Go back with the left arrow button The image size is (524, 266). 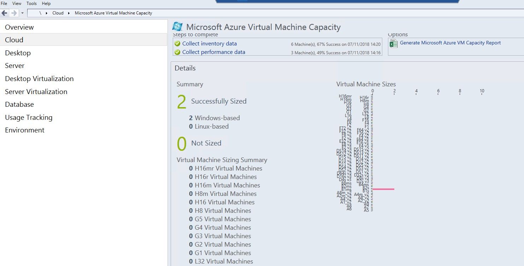4,13
